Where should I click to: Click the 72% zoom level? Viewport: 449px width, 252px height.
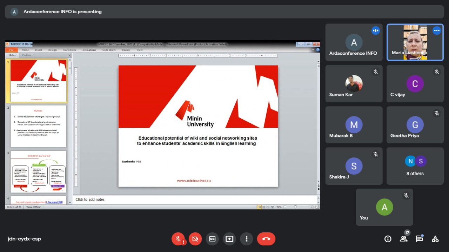(279, 207)
